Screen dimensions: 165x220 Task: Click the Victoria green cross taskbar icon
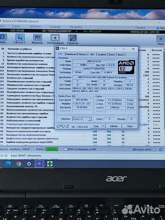50,164
